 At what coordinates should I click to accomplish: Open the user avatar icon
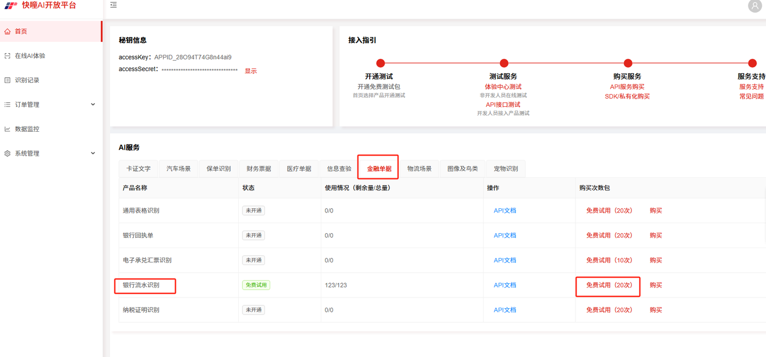[755, 6]
